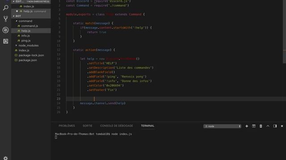Open the Search view in activity bar
This screenshot has height=160, width=286.
click(x=5, y=8)
